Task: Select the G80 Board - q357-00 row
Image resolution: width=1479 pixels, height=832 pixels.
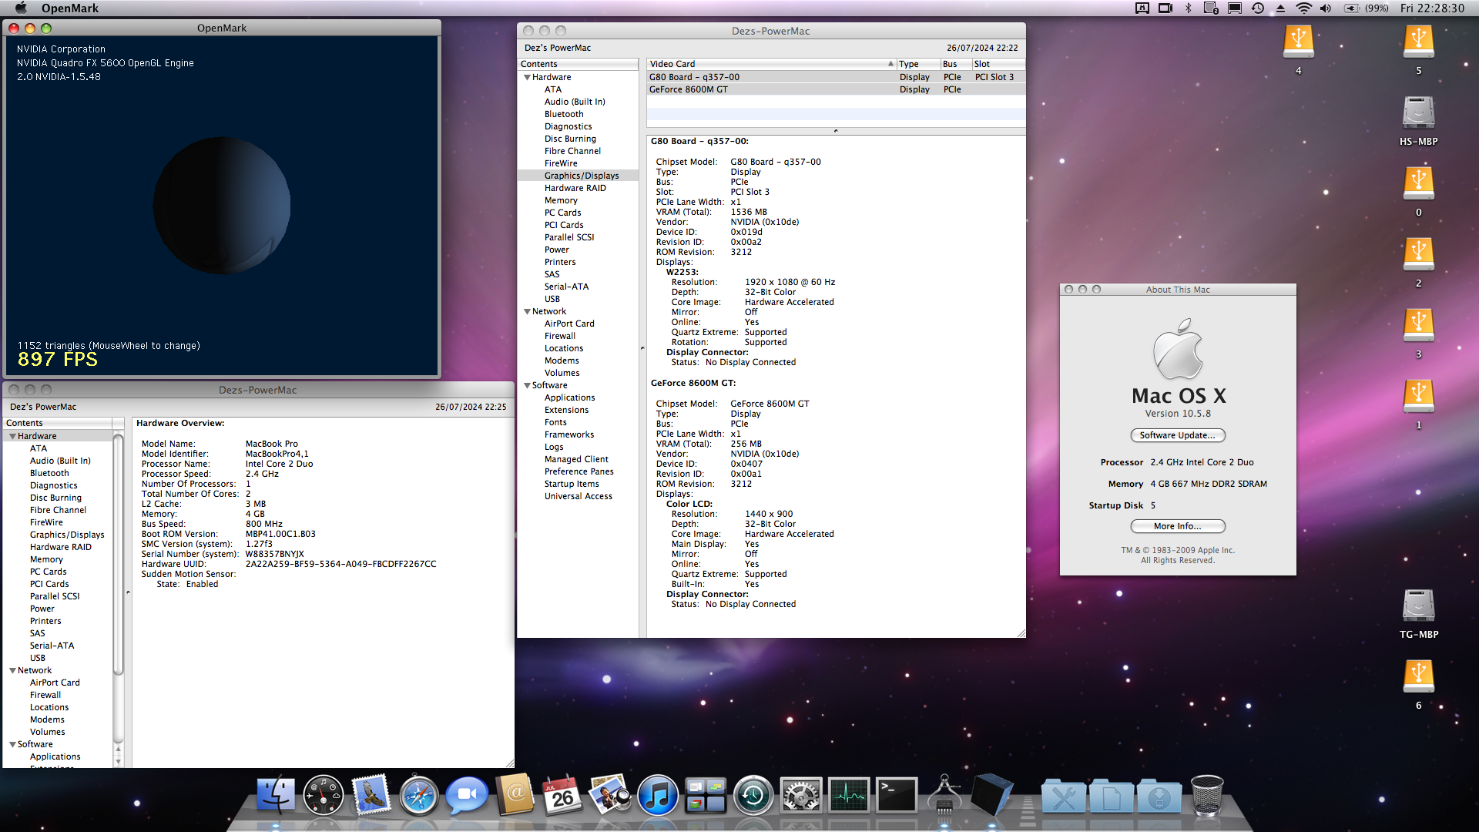Action: click(836, 77)
